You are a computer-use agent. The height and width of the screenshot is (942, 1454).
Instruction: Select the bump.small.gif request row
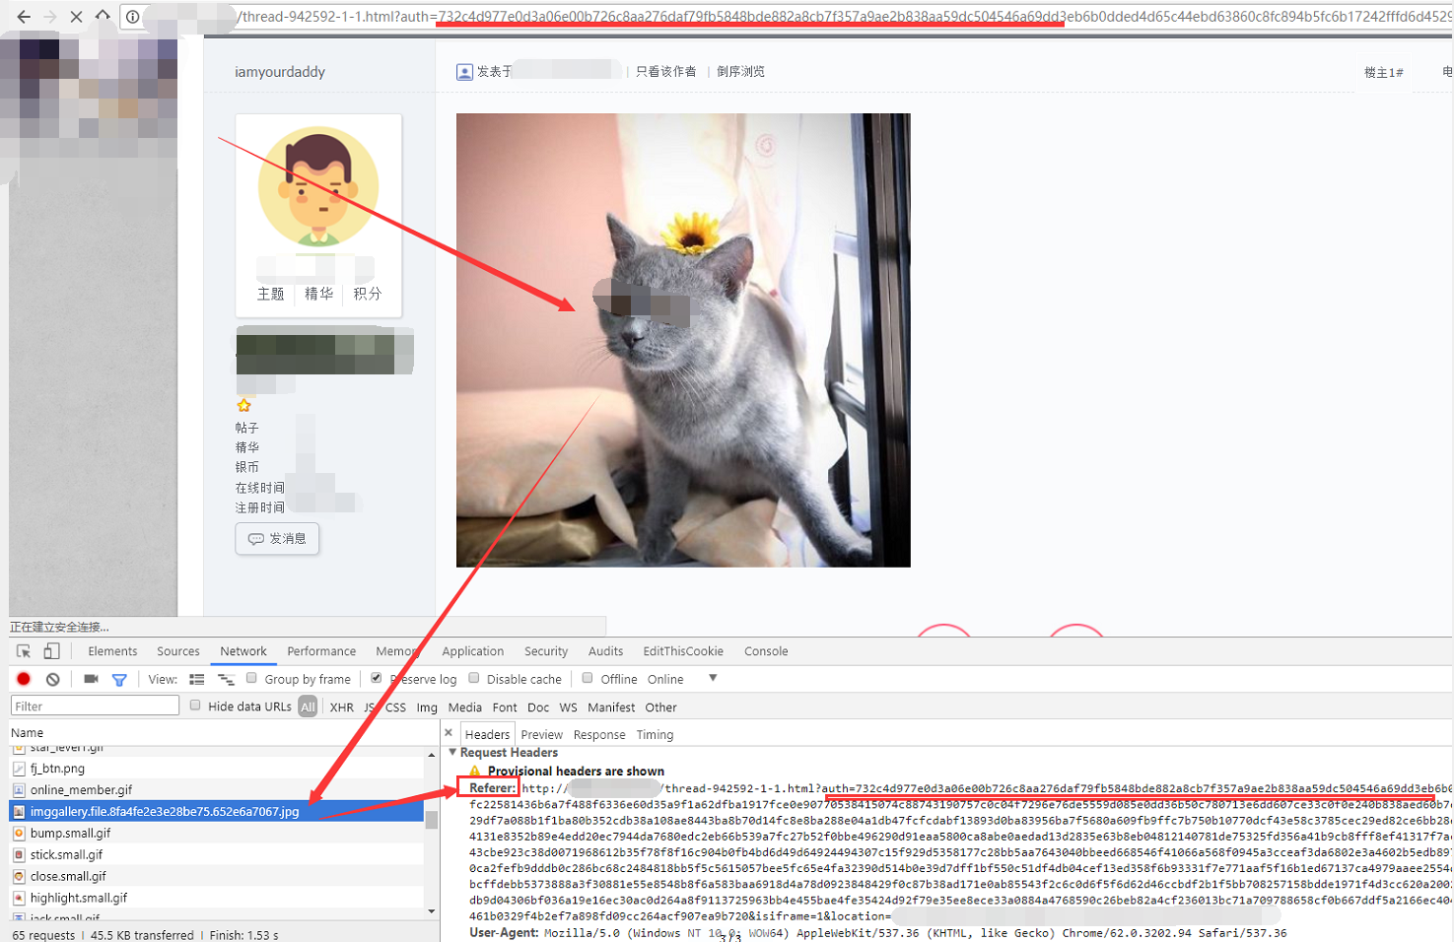[x=217, y=833]
